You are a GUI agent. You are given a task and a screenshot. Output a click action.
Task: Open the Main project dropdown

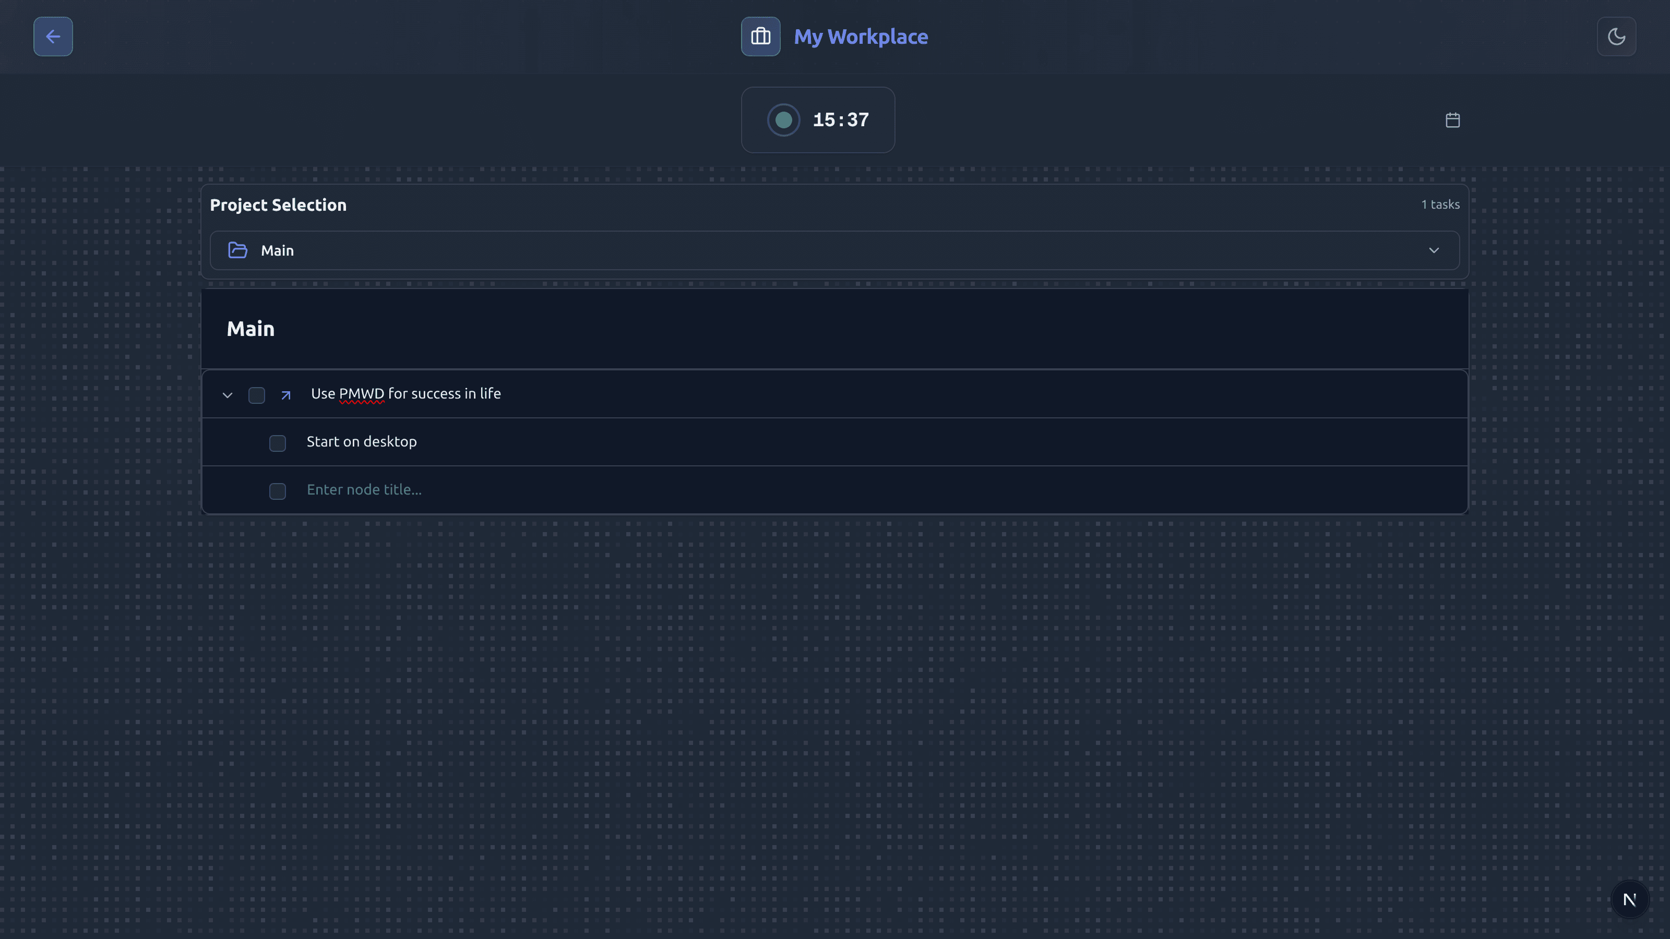pos(834,250)
